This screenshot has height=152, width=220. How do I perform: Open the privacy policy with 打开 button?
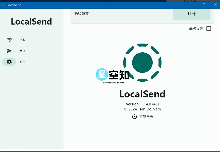click(191, 14)
